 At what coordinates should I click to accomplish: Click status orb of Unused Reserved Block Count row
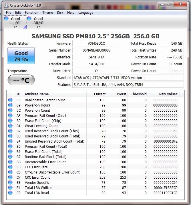(10, 141)
